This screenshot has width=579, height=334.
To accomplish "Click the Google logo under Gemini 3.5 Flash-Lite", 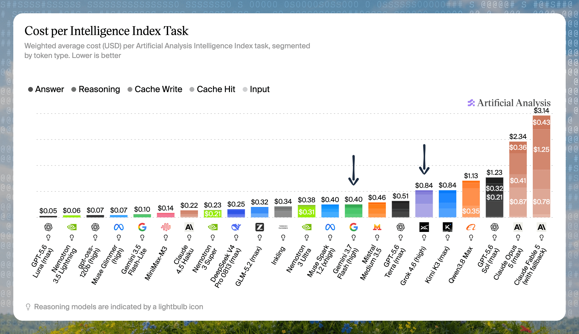I will 142,227.
